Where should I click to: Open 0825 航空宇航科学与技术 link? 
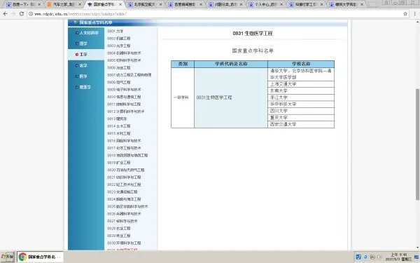click(127, 206)
